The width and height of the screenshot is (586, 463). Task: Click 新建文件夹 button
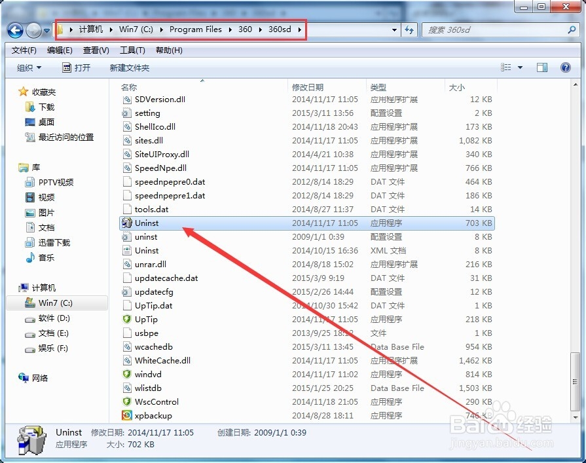pyautogui.click(x=129, y=67)
